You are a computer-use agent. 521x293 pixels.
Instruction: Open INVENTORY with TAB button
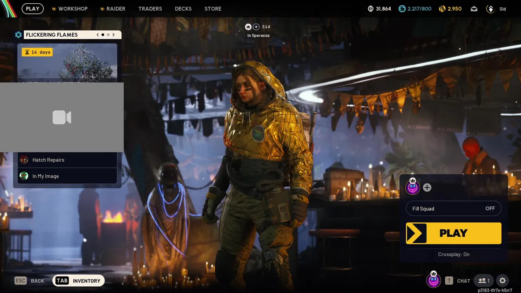pos(79,281)
